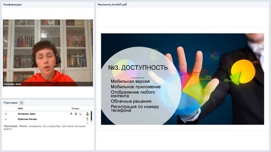
Task: Tick the checkbox beside Кулясова Оксана
Action: (6, 119)
